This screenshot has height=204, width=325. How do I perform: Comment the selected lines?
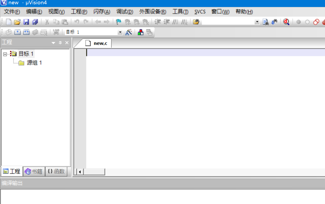pos(175,22)
